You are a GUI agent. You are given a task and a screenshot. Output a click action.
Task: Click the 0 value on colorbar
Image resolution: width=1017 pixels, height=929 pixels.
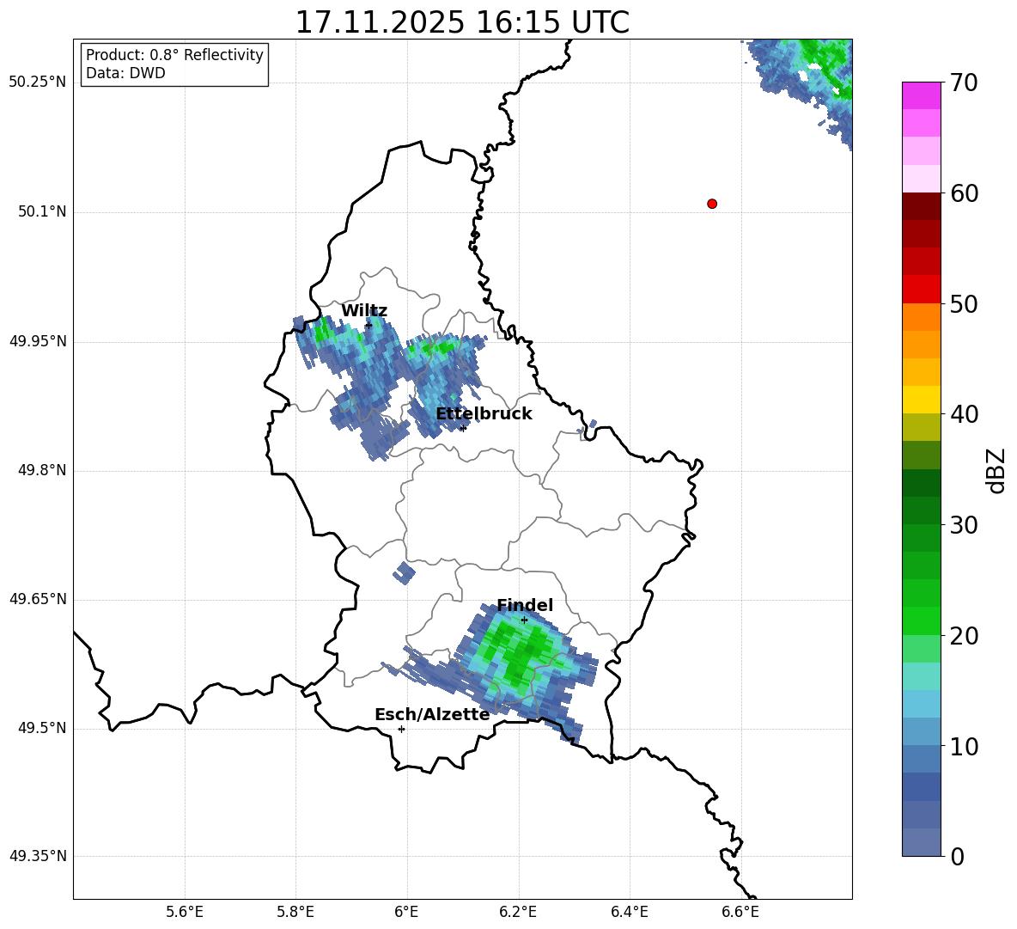[x=957, y=856]
